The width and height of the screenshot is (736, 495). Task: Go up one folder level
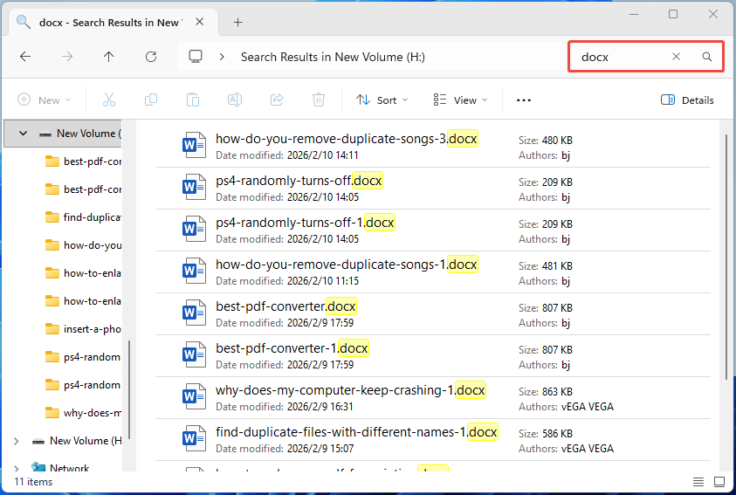(x=108, y=57)
